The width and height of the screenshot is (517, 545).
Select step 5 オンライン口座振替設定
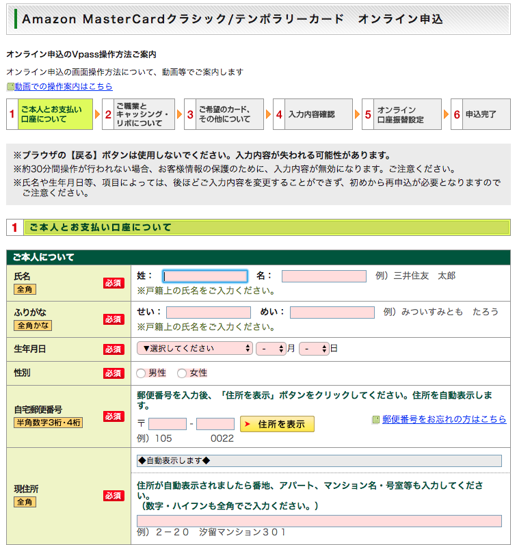pos(401,114)
